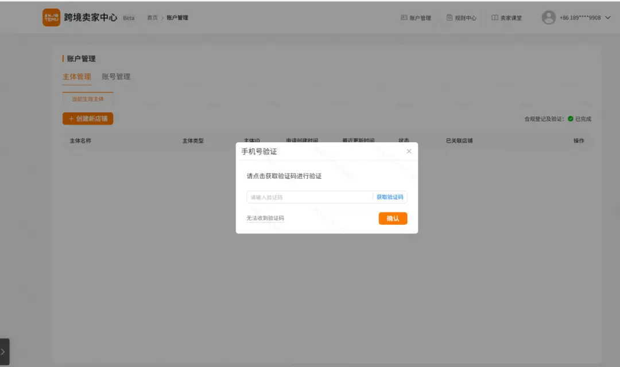Click the user avatar icon
Image resolution: width=620 pixels, height=367 pixels.
[549, 18]
